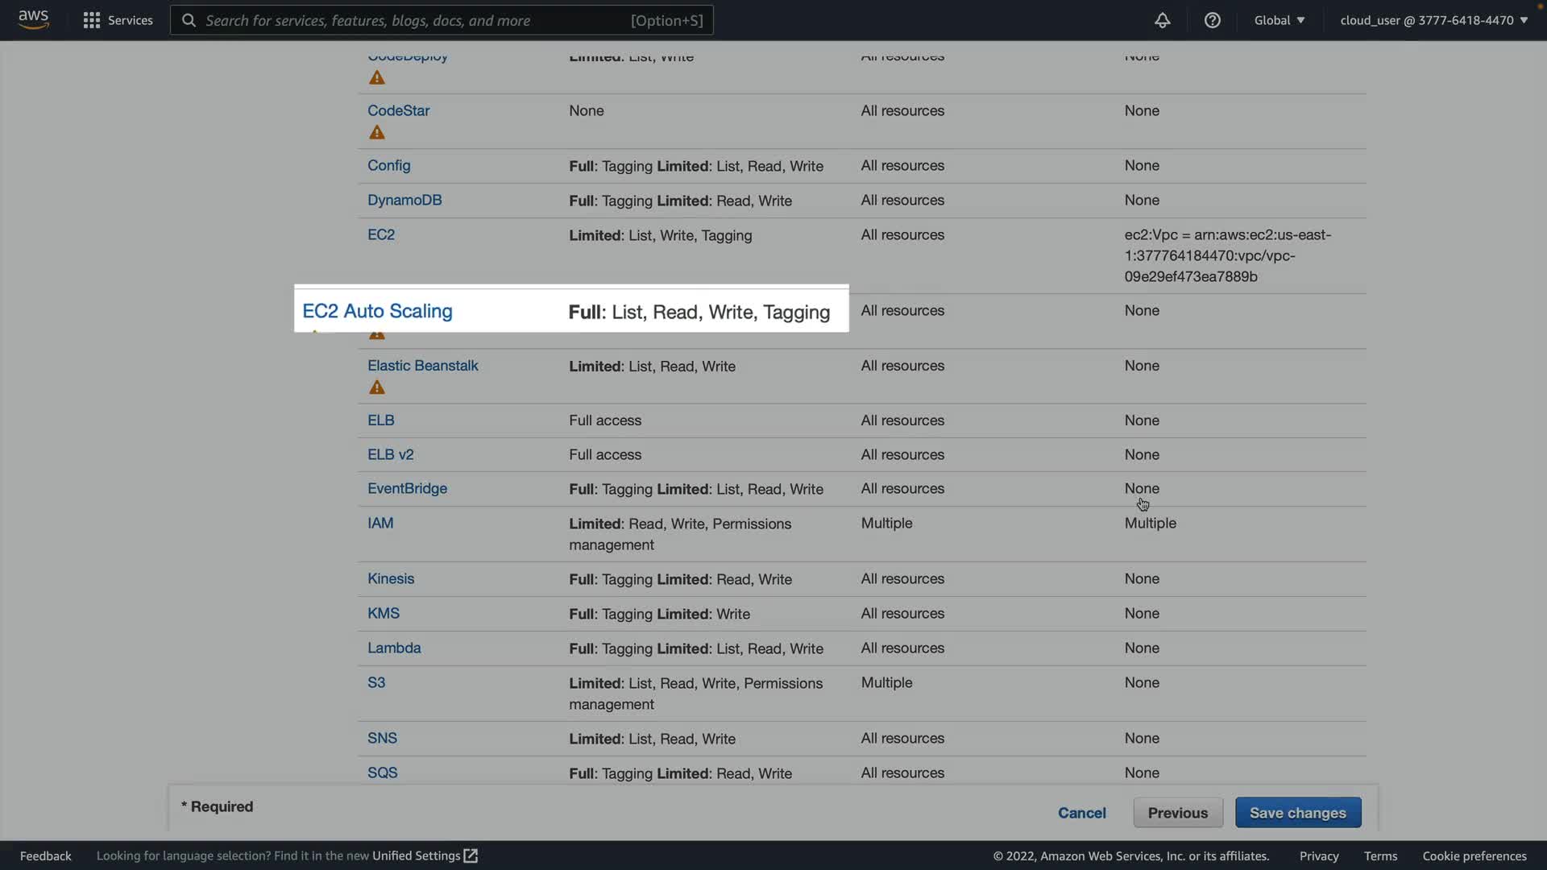This screenshot has height=870, width=1547.
Task: Click the Unified Settings external link icon
Action: (471, 855)
